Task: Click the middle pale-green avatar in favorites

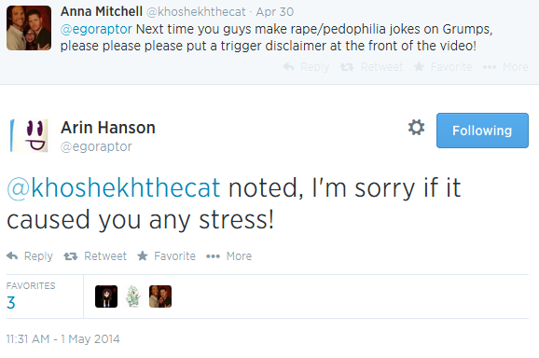Action: (133, 296)
